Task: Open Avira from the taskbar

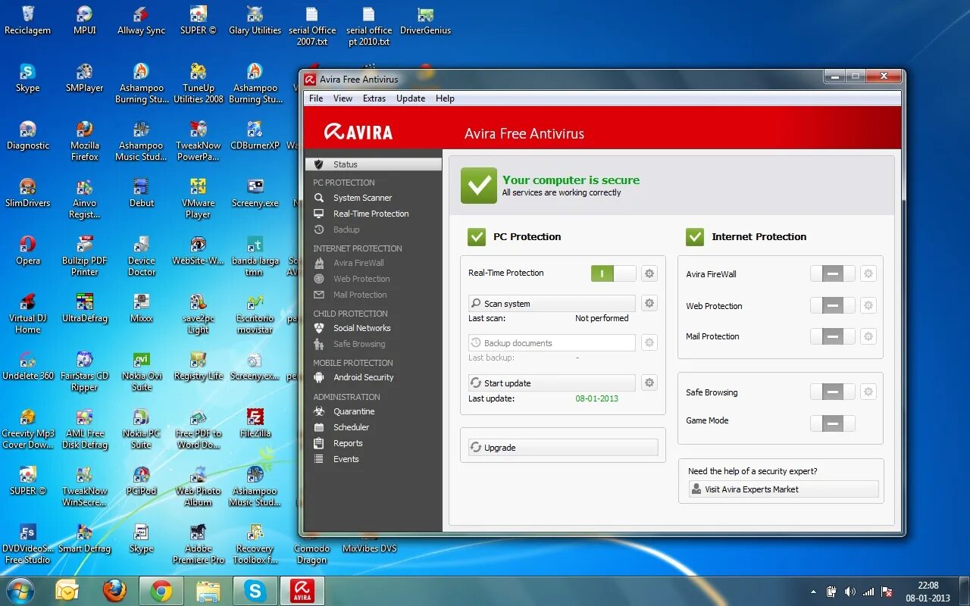Action: click(302, 591)
